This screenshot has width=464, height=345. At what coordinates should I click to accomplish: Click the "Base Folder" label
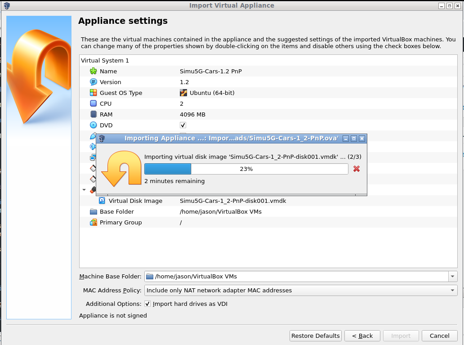(x=117, y=211)
